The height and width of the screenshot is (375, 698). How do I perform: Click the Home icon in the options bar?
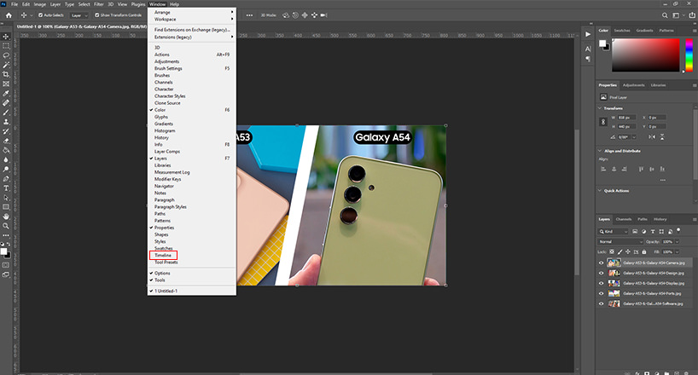tap(9, 15)
